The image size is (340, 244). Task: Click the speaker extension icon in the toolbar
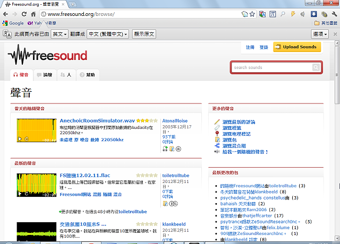click(x=303, y=14)
